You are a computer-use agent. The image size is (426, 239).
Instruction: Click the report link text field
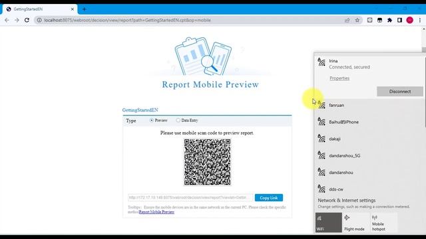click(190, 198)
